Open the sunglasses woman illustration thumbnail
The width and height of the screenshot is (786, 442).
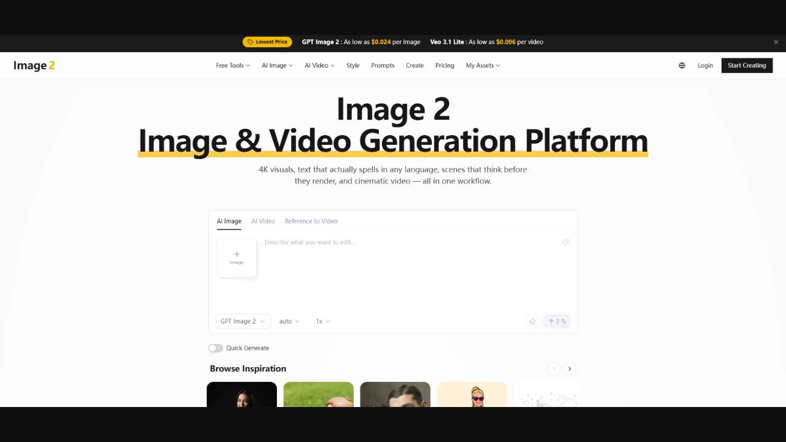[x=472, y=394]
